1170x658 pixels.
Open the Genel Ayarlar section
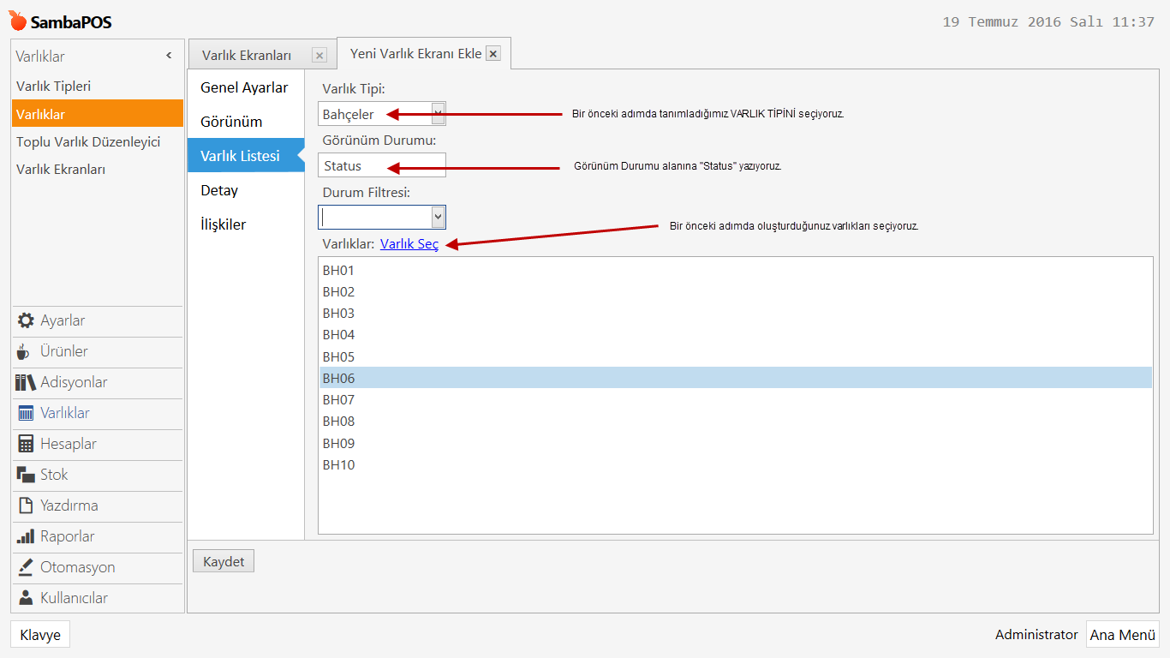(x=246, y=87)
